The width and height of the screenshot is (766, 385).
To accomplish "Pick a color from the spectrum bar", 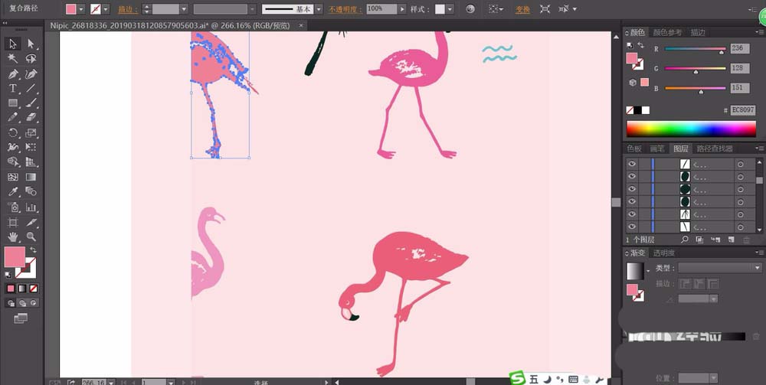I will point(691,129).
